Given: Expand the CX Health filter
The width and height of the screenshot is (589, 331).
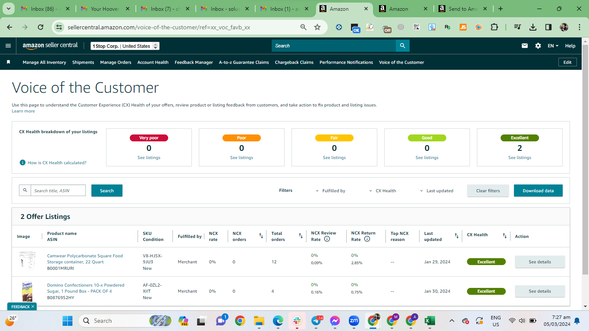Looking at the screenshot, I should 383,191.
